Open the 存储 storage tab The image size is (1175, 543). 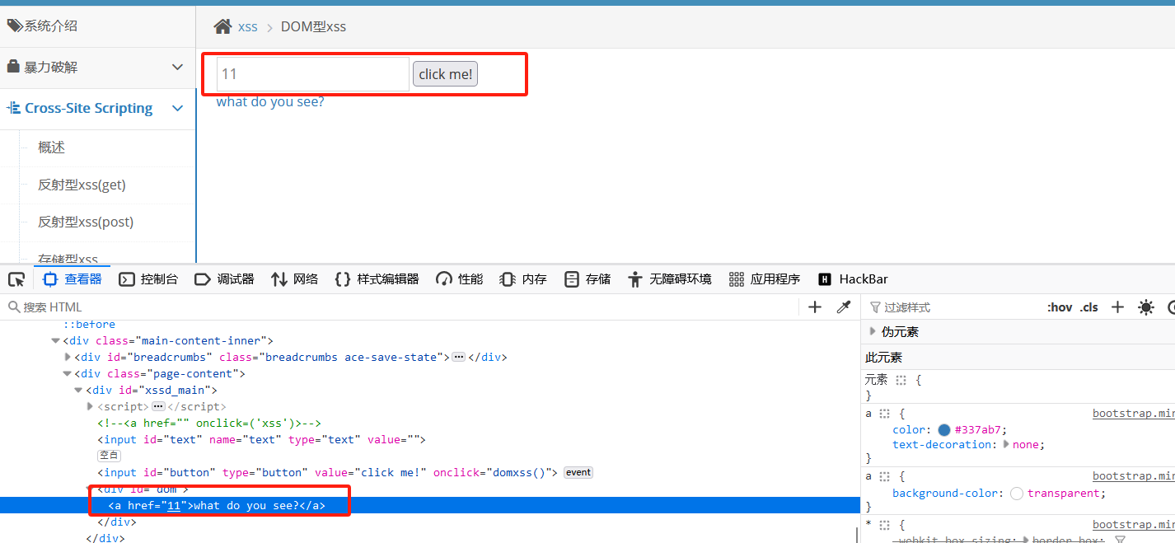pyautogui.click(x=587, y=279)
